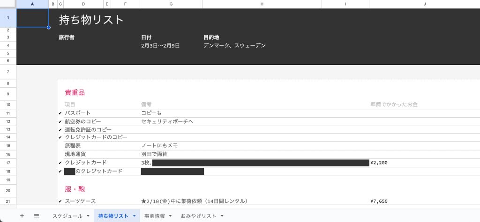Go to the おみやげリスト sheet tab

coord(198,216)
